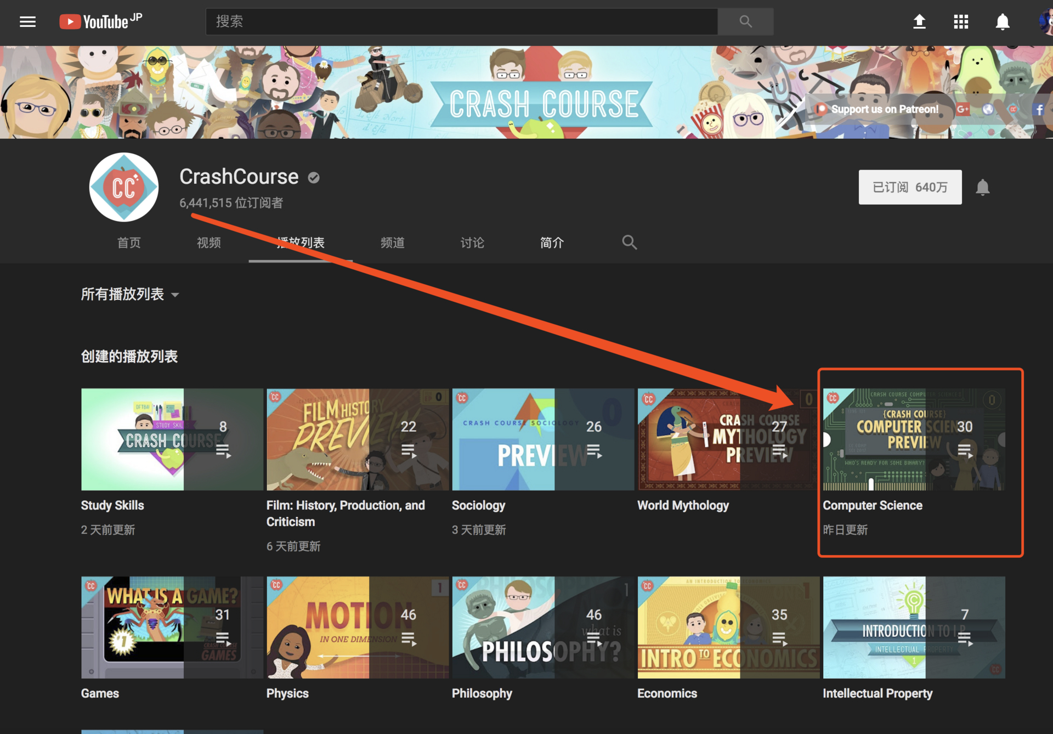Click the CrashCourse channel avatar
This screenshot has width=1053, height=734.
124,187
